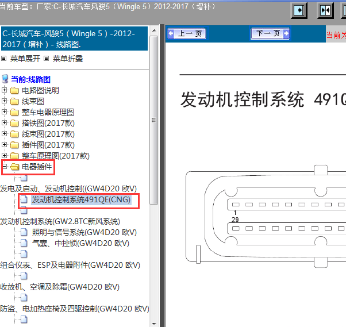The image size is (346, 327).
Task: Click the header C-长城汽车-风骏5 线路图 title
Action: point(74,39)
